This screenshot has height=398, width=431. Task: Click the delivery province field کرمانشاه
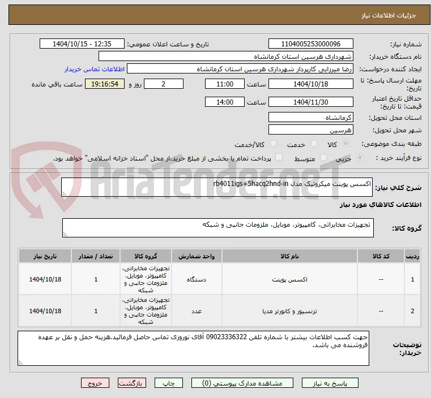point(310,118)
